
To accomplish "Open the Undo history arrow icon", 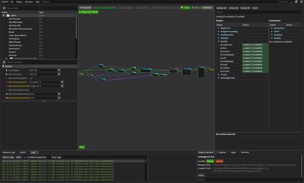I will point(182,8).
